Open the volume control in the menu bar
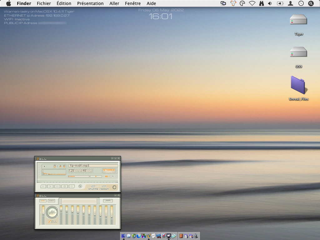The width and height of the screenshot is (320, 240). tap(270, 3)
